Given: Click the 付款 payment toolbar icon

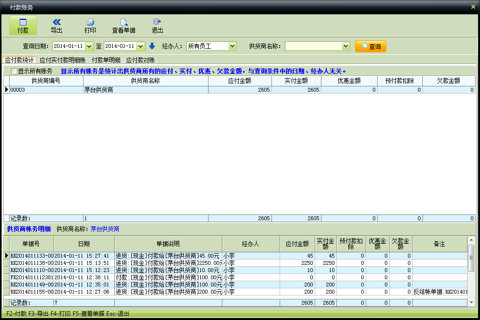Looking at the screenshot, I should pos(23,22).
